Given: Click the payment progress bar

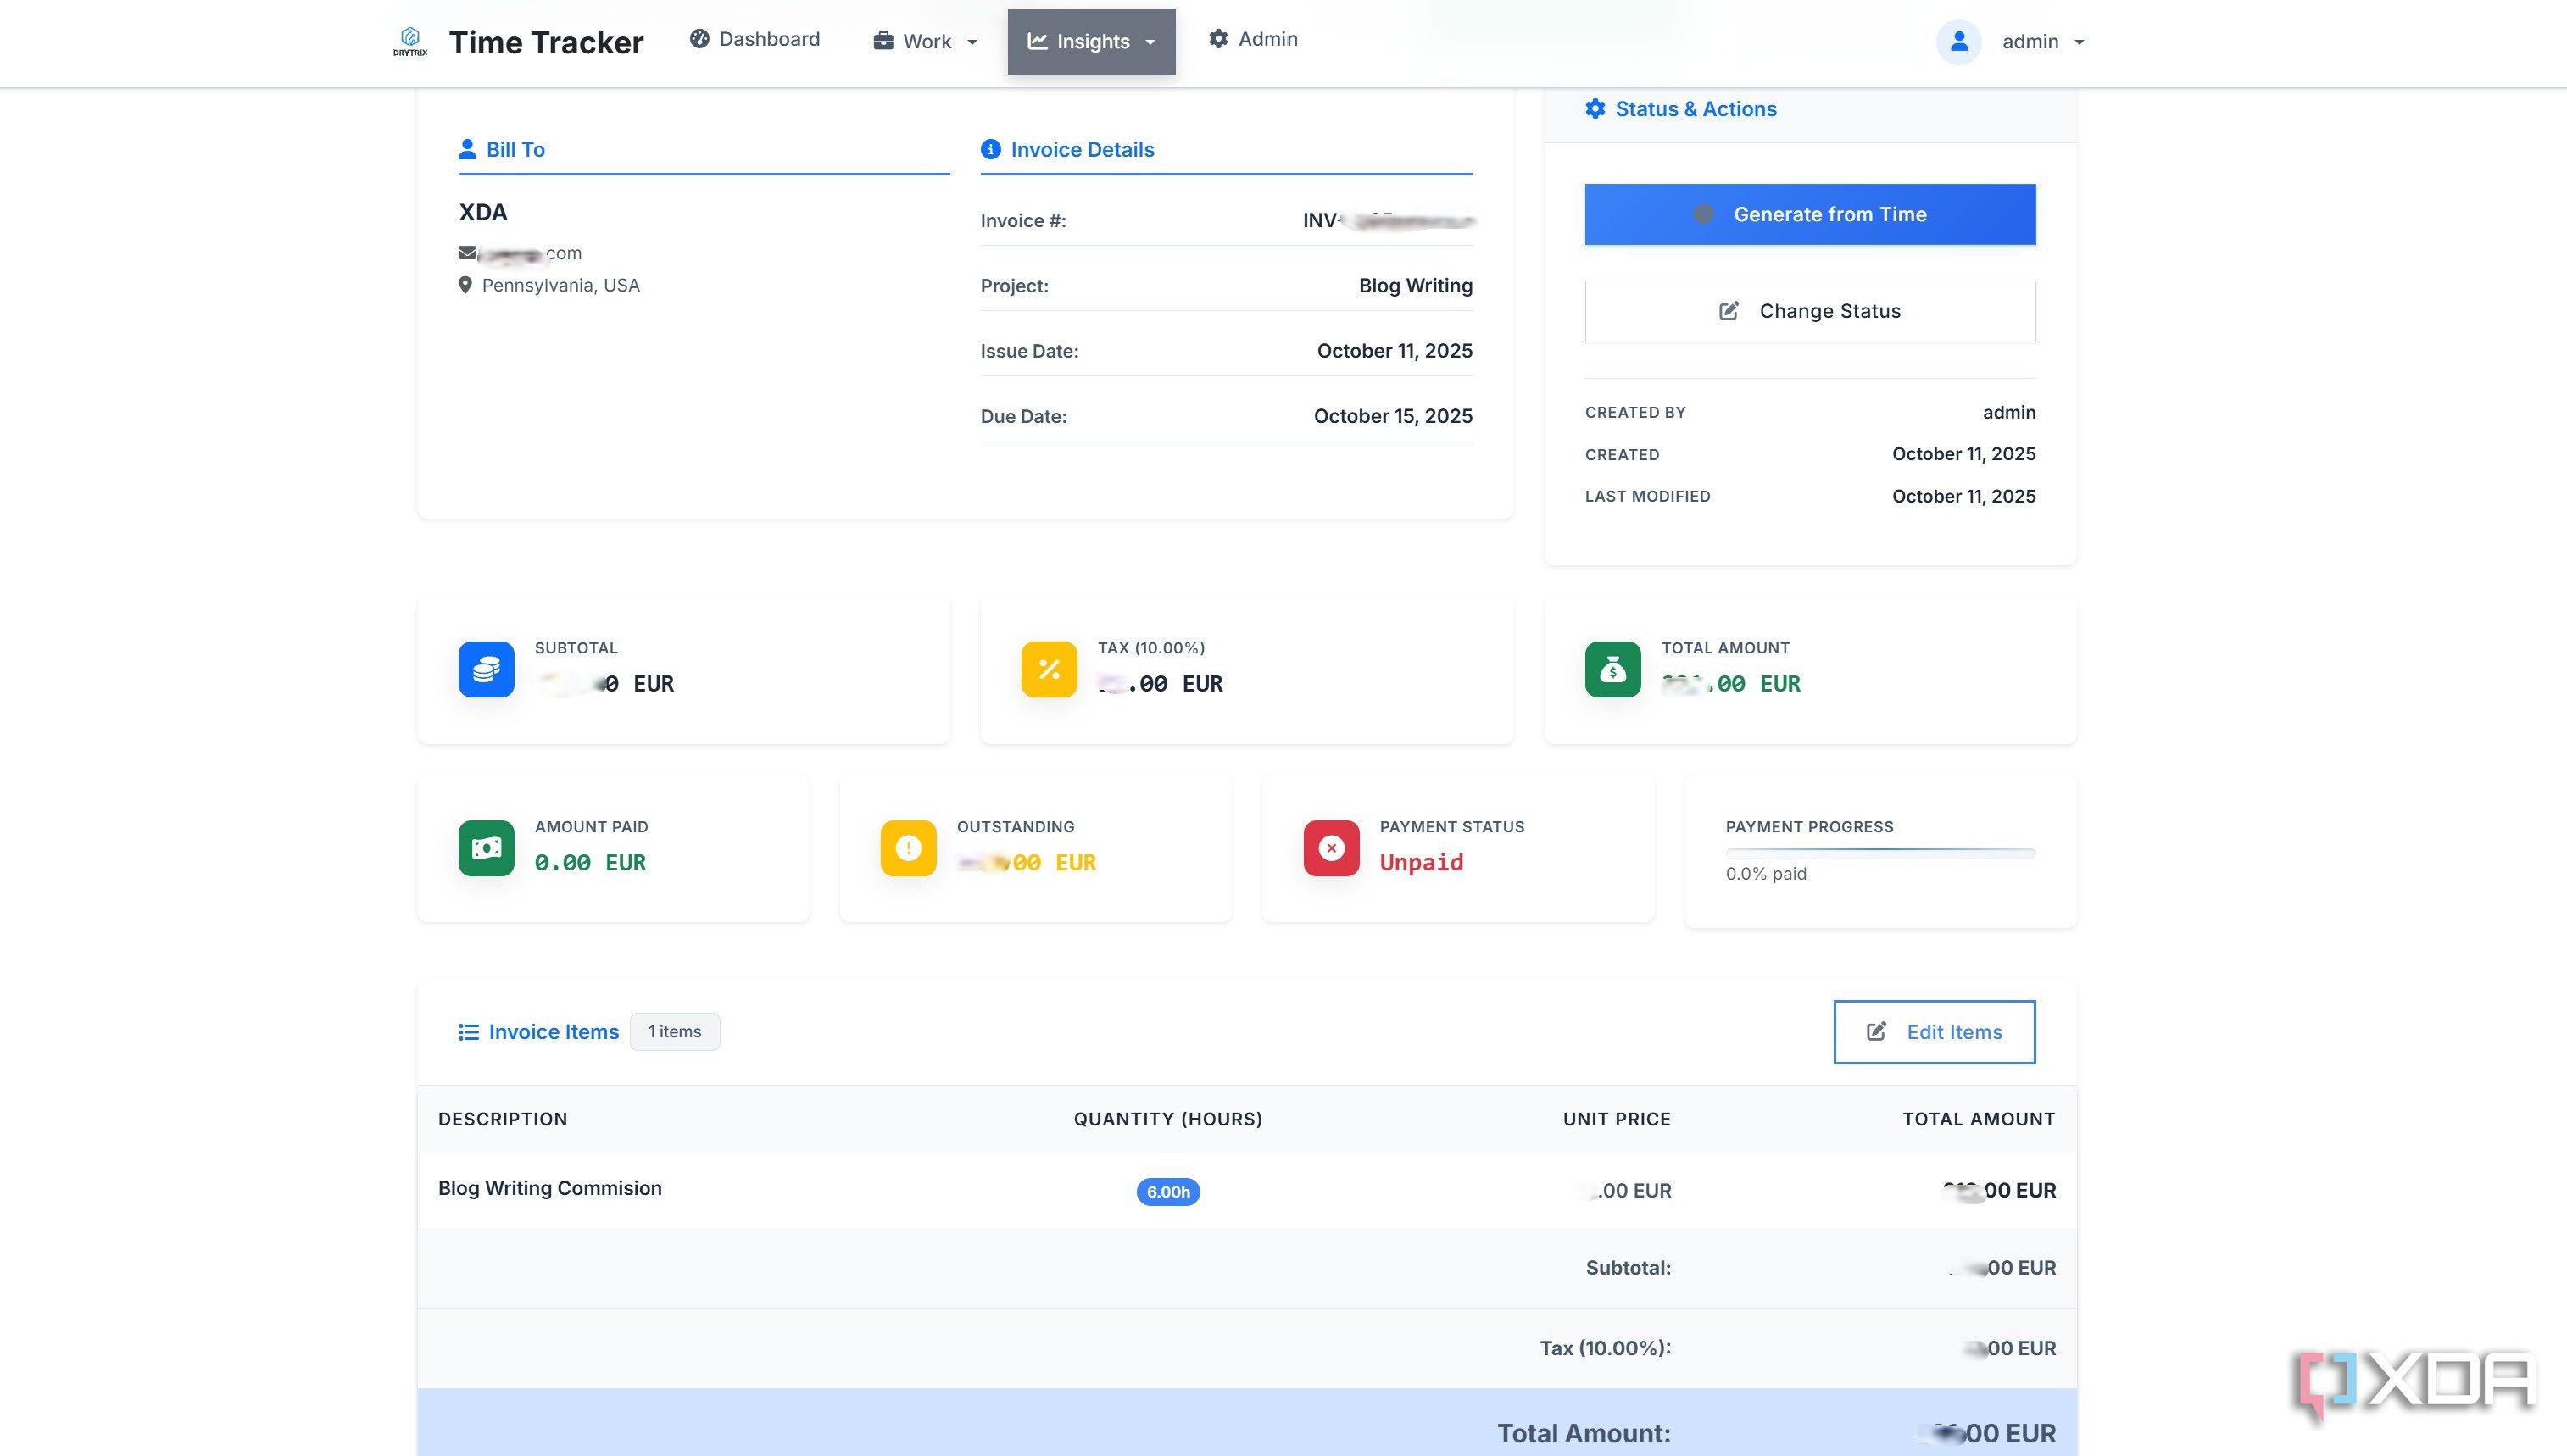Looking at the screenshot, I should tap(1880, 853).
